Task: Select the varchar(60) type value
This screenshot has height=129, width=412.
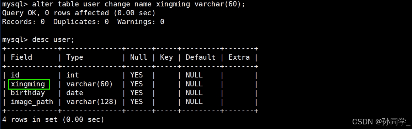Action: click(x=89, y=84)
